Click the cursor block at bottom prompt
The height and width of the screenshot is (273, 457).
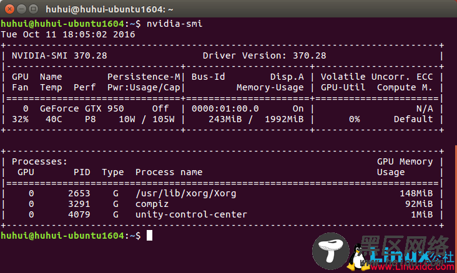[149, 236]
